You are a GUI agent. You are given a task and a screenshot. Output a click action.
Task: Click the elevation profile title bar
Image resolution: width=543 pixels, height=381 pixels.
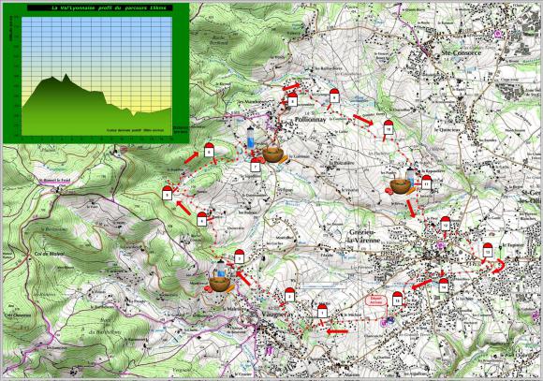tap(100, 7)
